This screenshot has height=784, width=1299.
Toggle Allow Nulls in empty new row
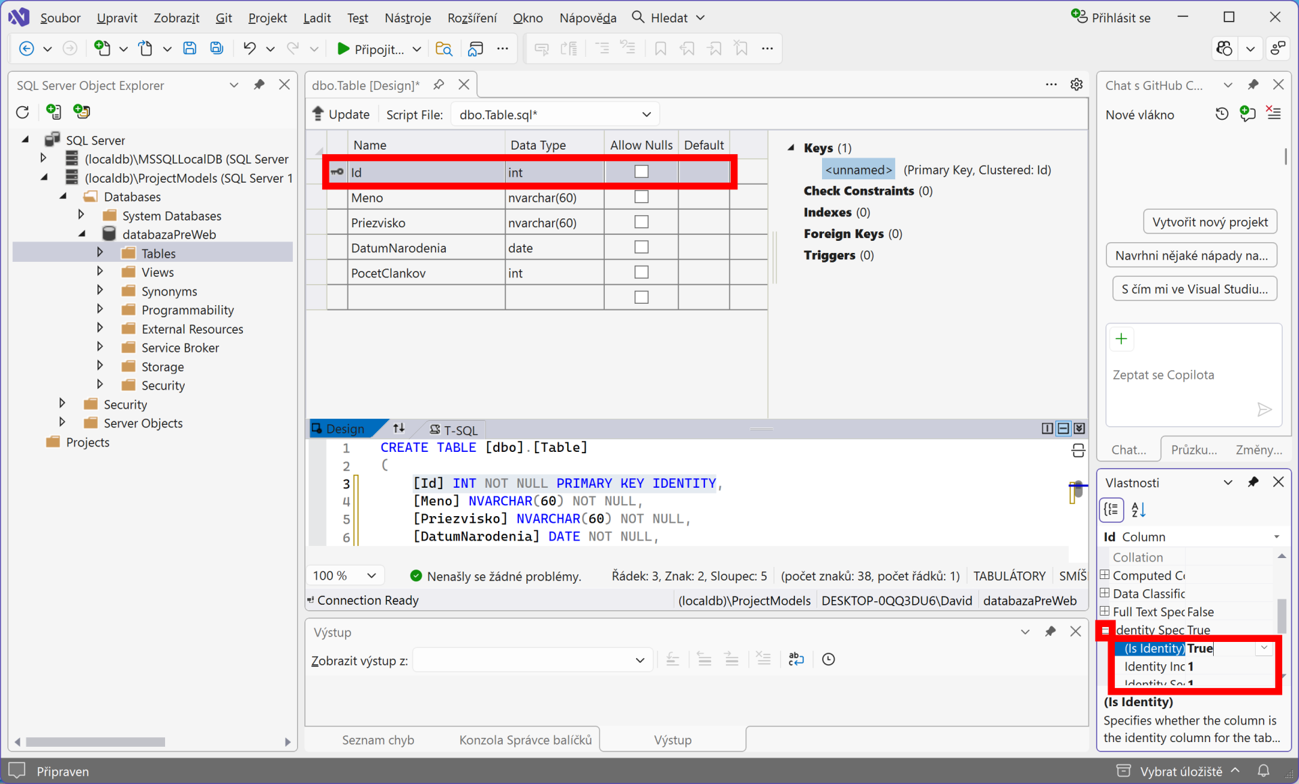(x=641, y=297)
